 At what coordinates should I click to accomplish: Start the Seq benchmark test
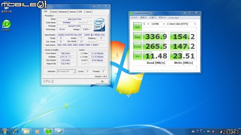137,37
